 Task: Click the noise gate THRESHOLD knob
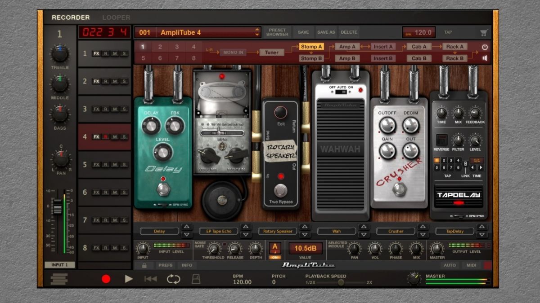(214, 249)
